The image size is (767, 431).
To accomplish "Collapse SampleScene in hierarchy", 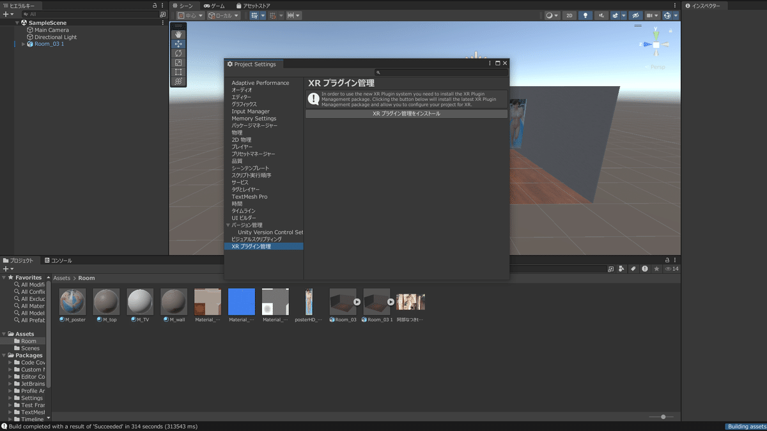I will point(17,23).
